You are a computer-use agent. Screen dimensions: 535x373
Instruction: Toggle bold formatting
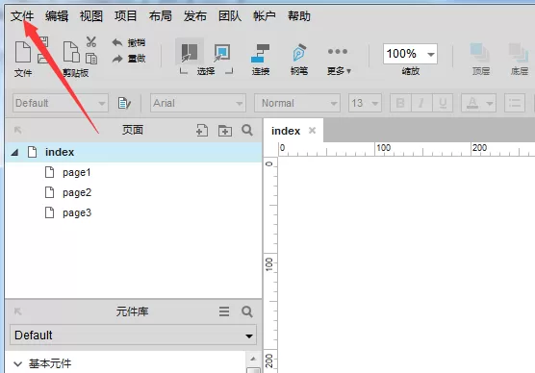(x=400, y=103)
